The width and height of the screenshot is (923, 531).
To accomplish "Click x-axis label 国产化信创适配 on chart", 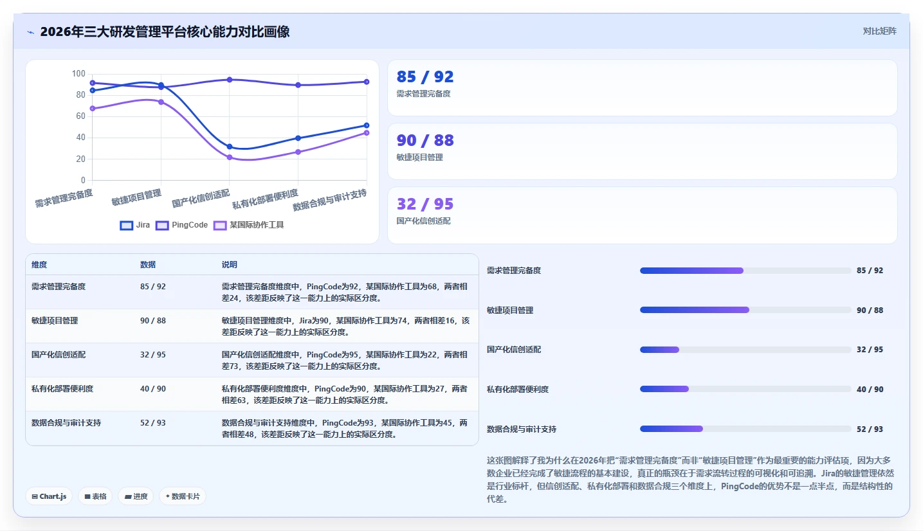I will point(201,199).
